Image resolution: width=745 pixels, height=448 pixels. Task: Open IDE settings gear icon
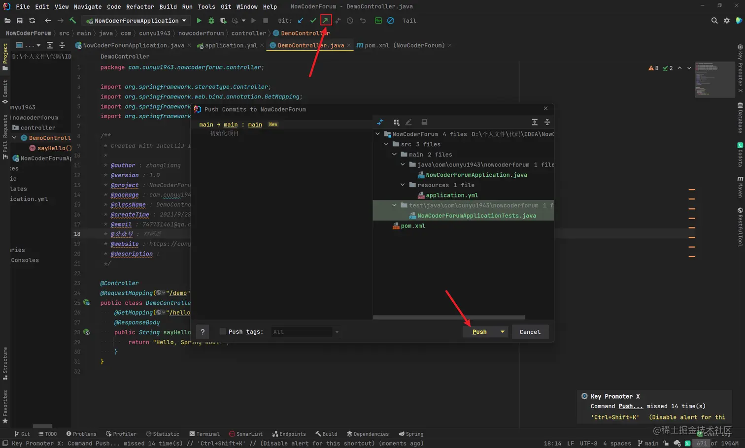[x=727, y=21]
